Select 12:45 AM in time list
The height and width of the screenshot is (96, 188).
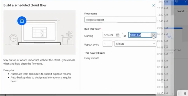(162, 21)
